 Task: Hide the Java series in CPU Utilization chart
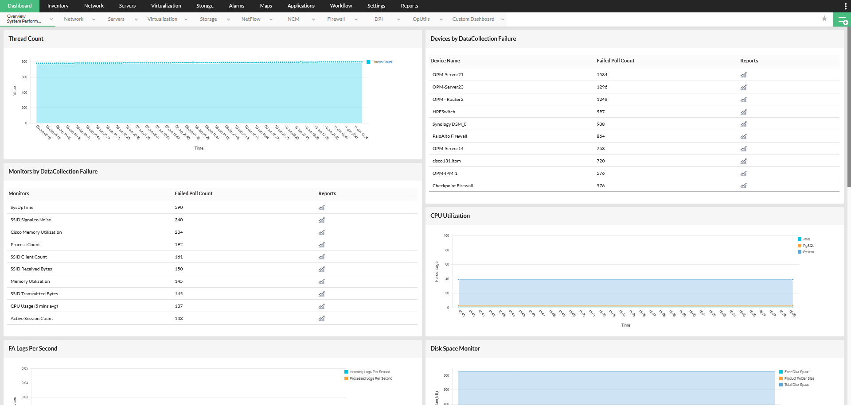[x=805, y=239]
